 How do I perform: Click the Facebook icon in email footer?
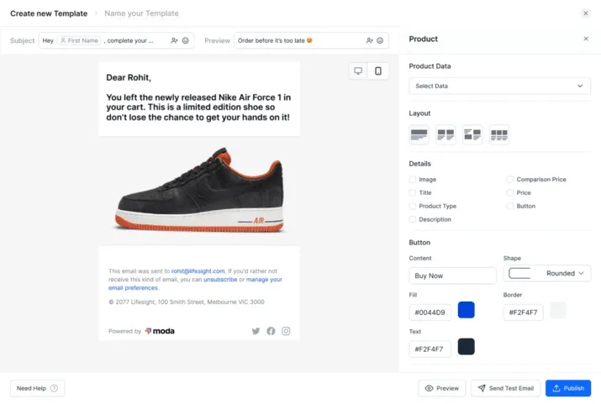click(271, 331)
